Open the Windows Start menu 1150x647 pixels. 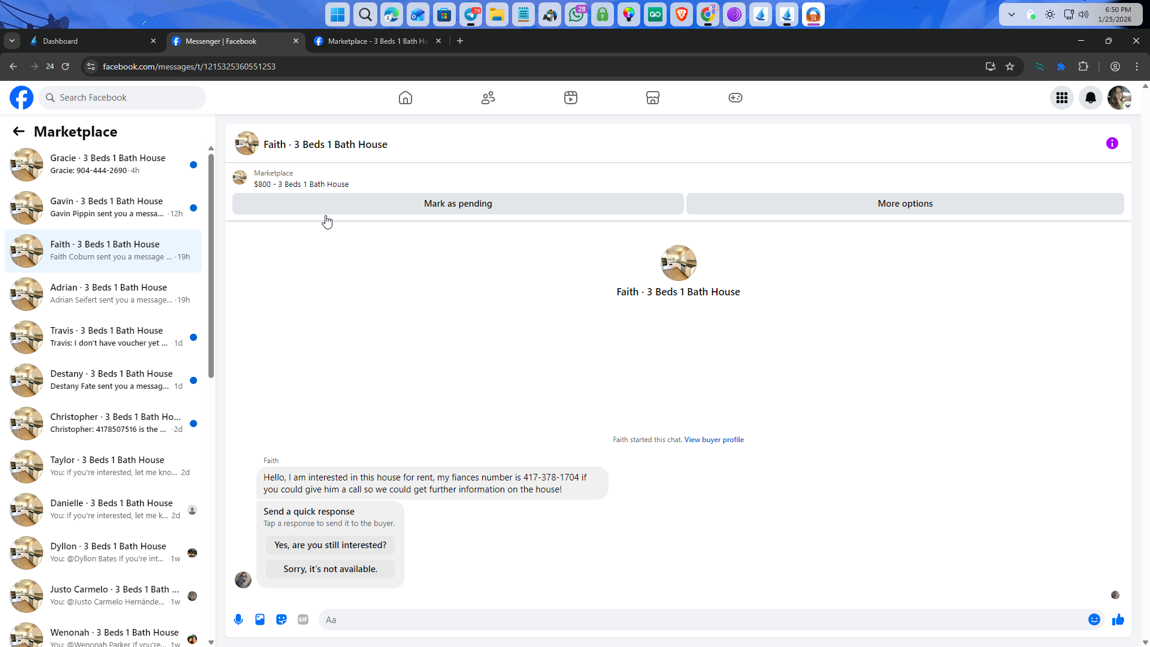pyautogui.click(x=338, y=14)
